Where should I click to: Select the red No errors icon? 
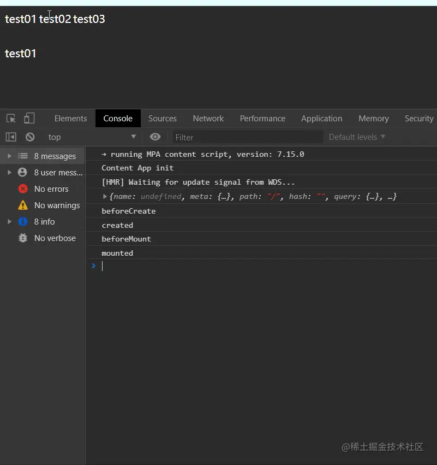(23, 189)
